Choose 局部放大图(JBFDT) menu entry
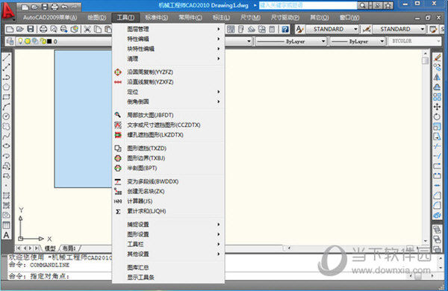Image resolution: width=448 pixels, height=291 pixels. [x=168, y=115]
